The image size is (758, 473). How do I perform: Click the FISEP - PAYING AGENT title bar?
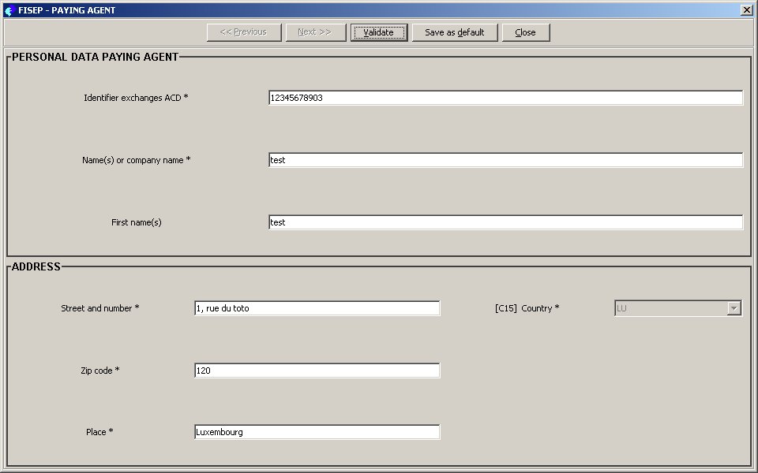coord(316,10)
